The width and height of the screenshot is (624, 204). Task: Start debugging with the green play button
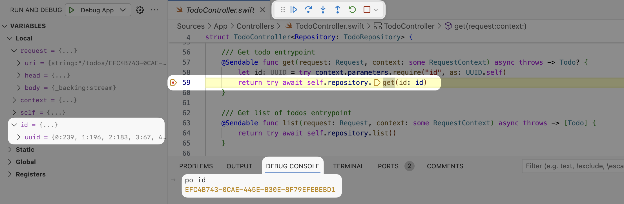coord(71,10)
